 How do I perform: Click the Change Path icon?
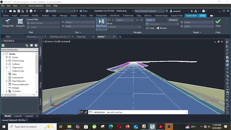(8, 21)
